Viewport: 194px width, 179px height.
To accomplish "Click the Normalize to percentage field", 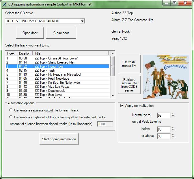I will tap(163, 115).
